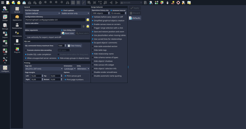Viewport: 246px width, 129px height.
Task: Open the Relationships settings tab
Action: coord(17,26)
